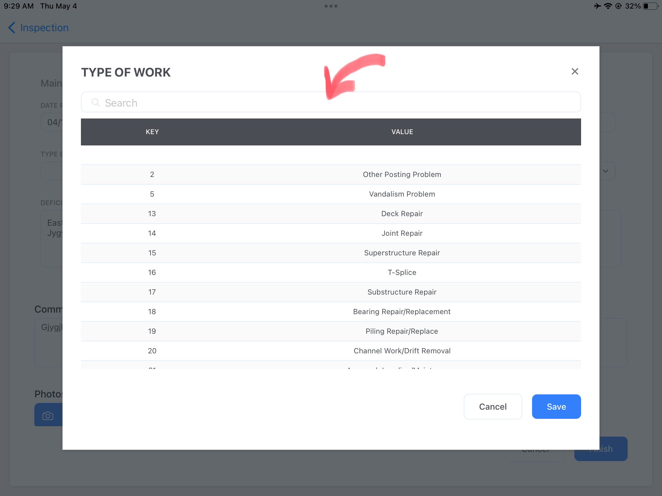Click the VALUE column header
The image size is (662, 496).
tap(402, 132)
